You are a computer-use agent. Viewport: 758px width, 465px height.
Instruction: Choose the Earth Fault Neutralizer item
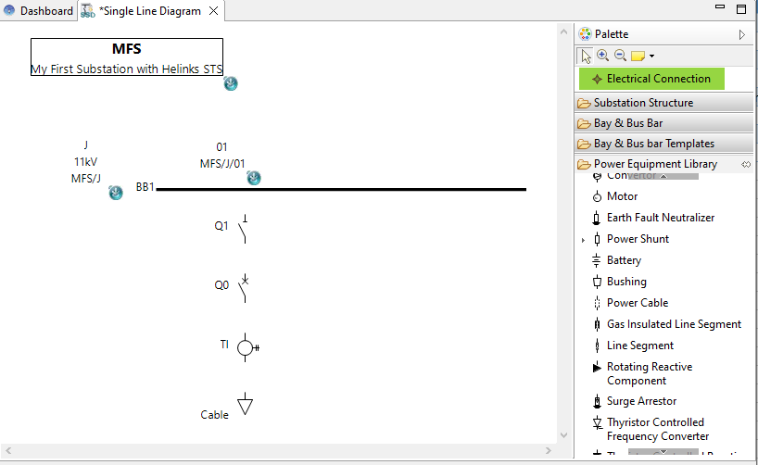pos(660,218)
